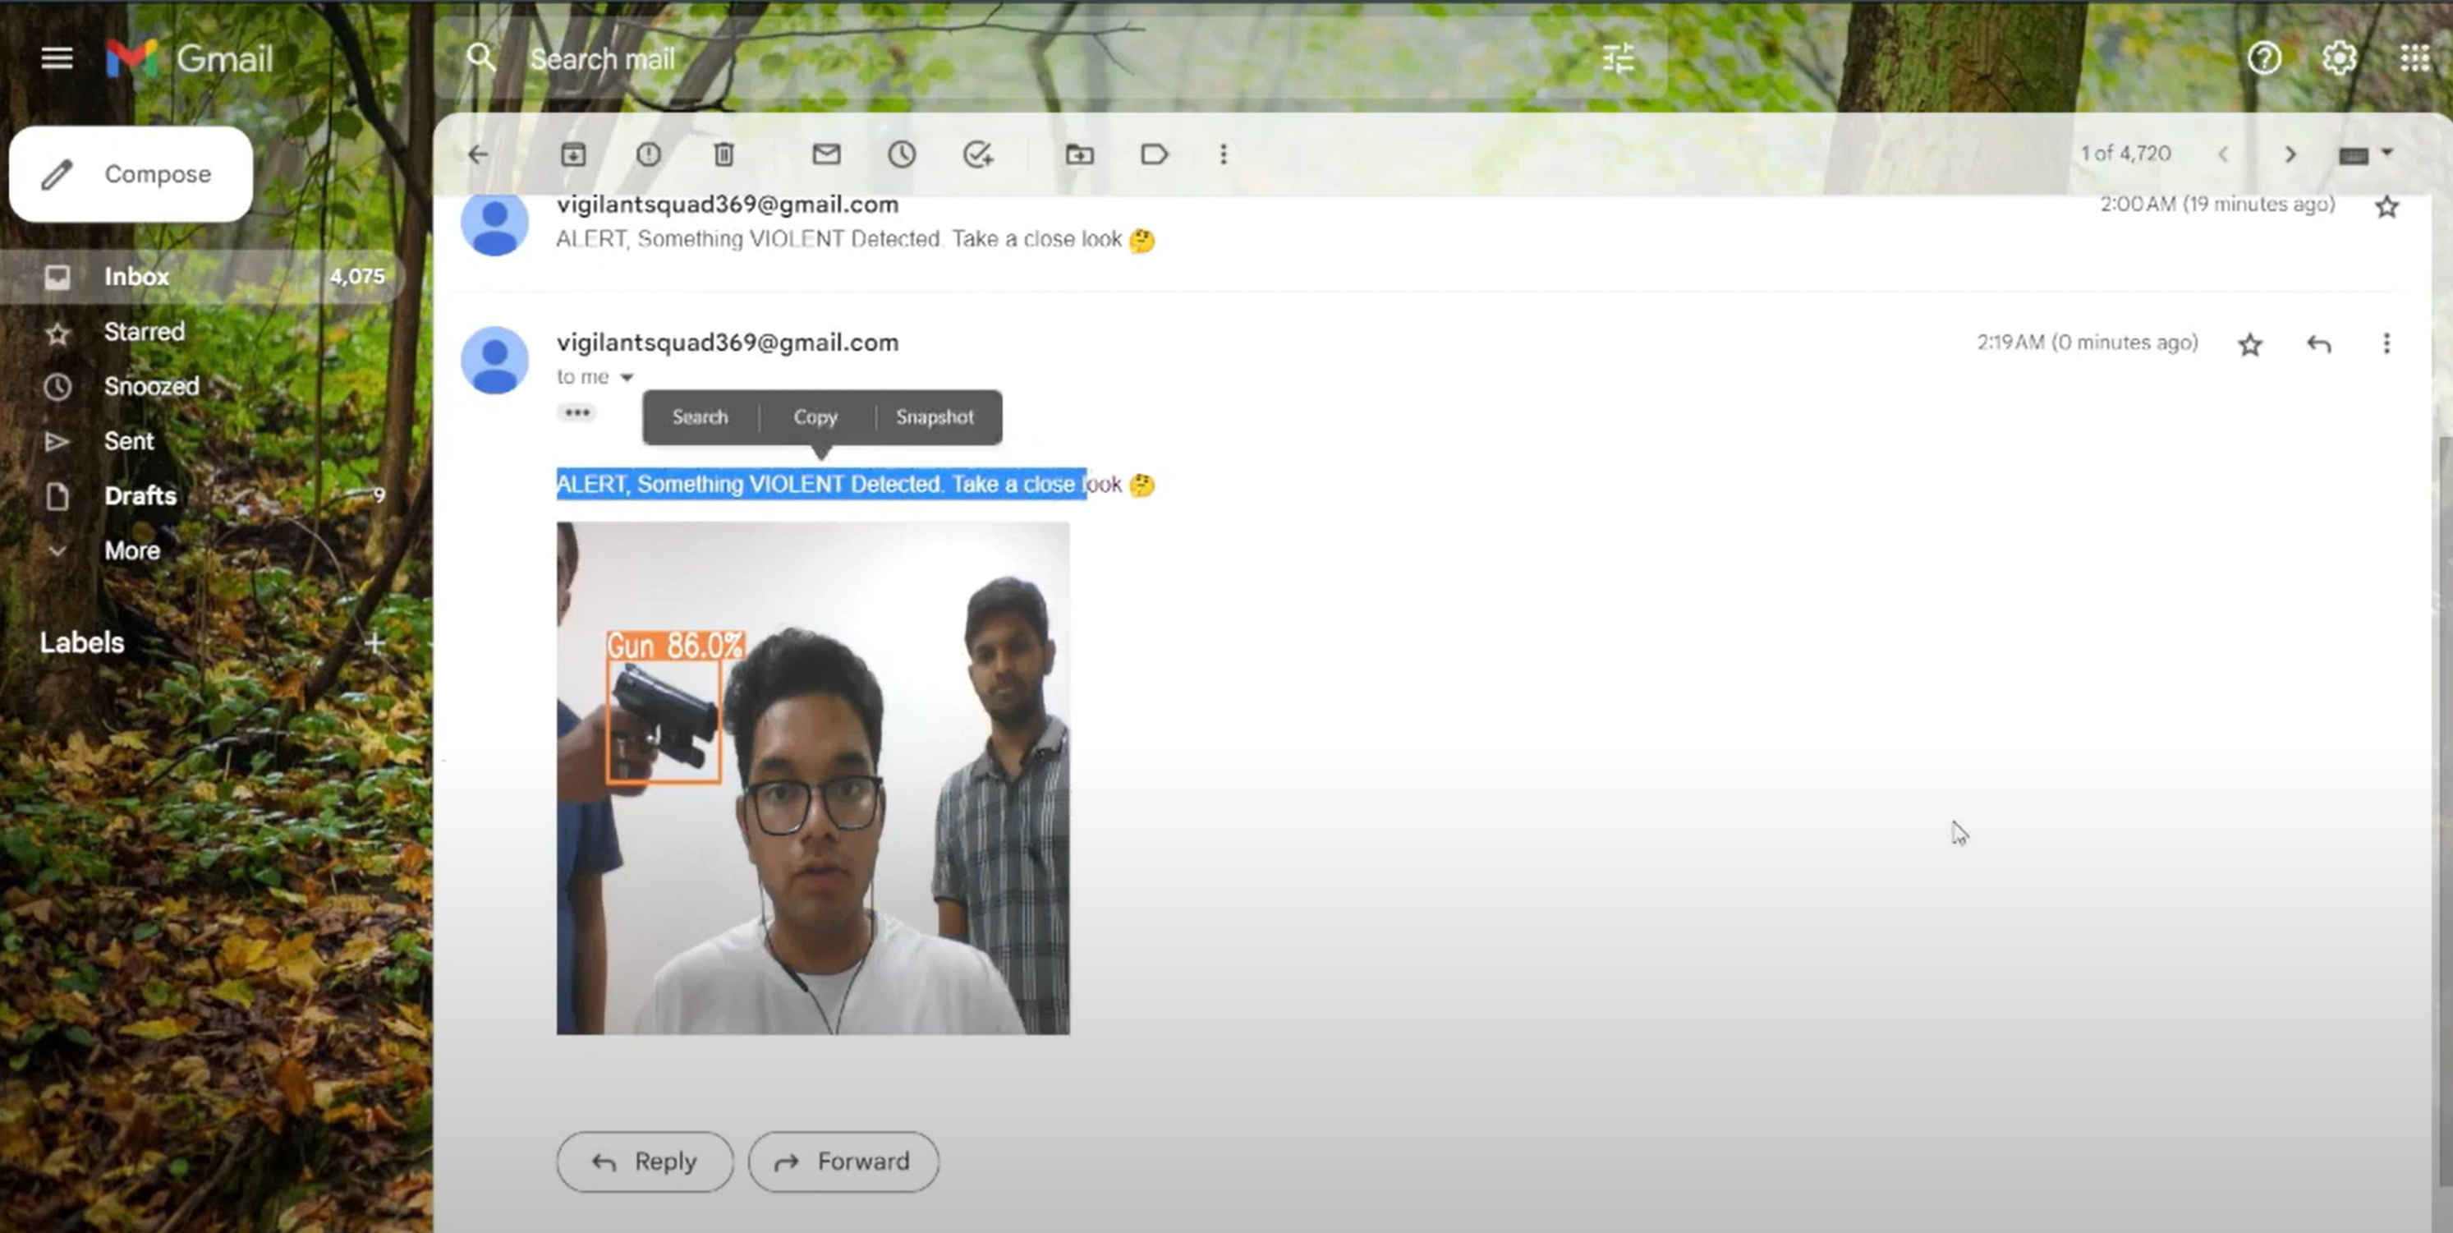Star the 2:00 AM message

pos(2386,207)
